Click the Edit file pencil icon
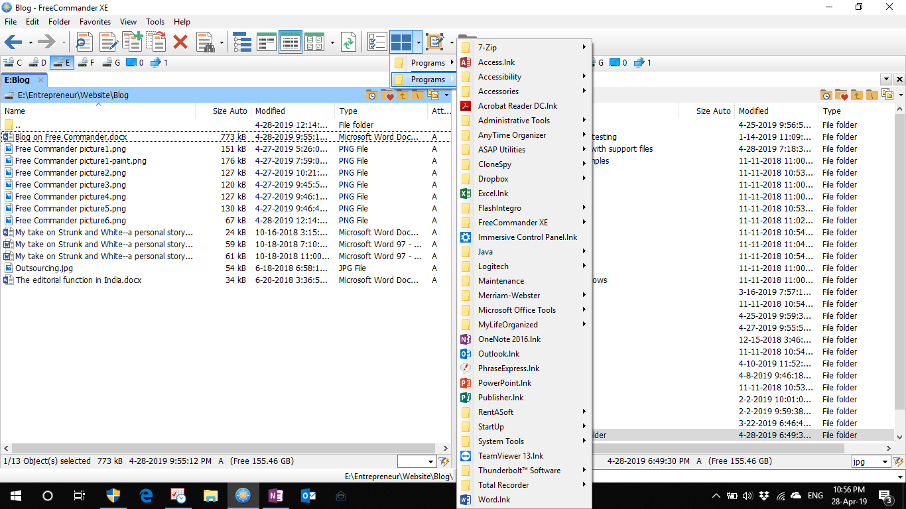The height and width of the screenshot is (509, 906). click(x=109, y=42)
